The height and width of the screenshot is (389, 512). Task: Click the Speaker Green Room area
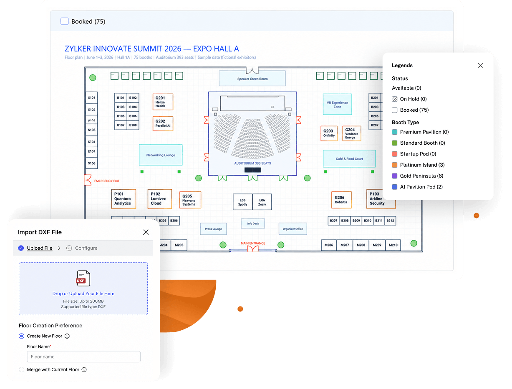pos(252,79)
